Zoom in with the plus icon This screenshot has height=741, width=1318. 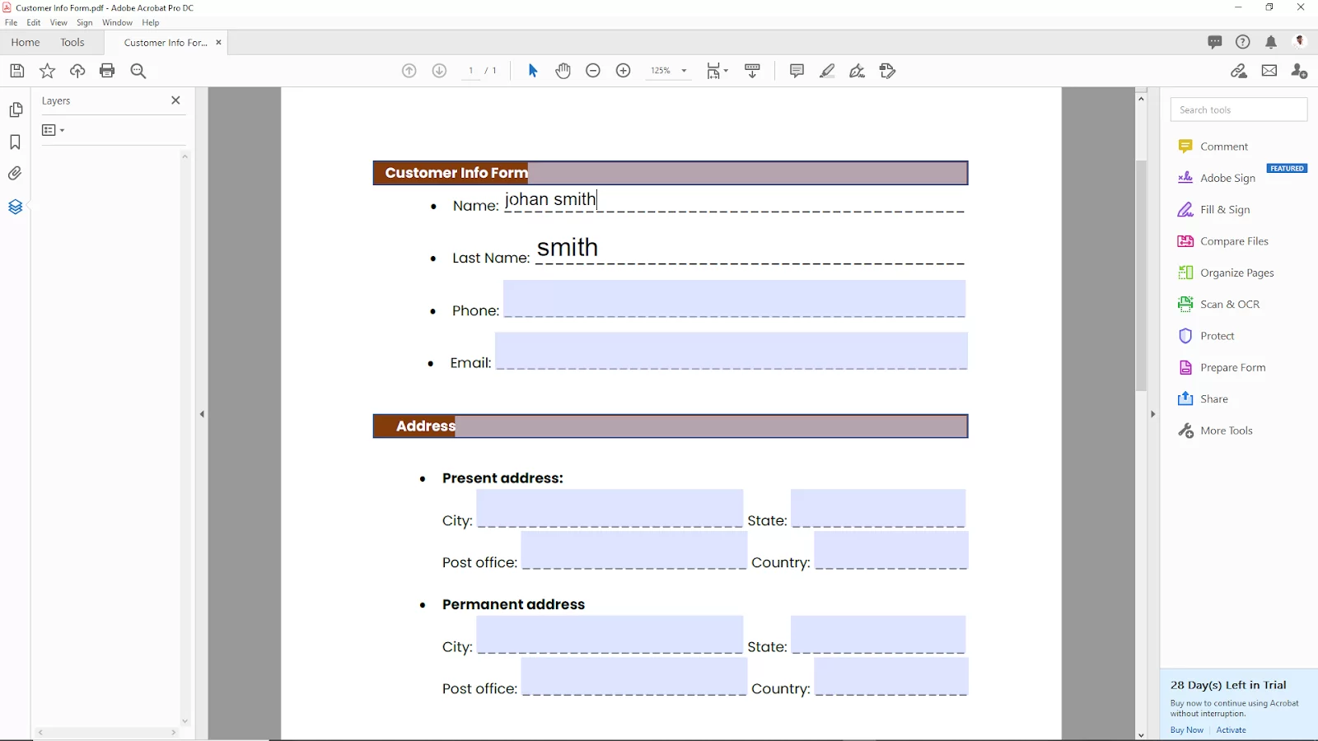[624, 71]
